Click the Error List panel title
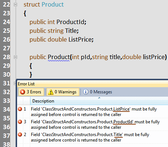 pyautogui.click(x=26, y=84)
